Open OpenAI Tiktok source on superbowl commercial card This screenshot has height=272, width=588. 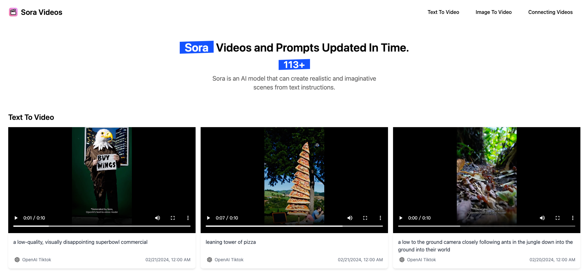pyautogui.click(x=36, y=260)
